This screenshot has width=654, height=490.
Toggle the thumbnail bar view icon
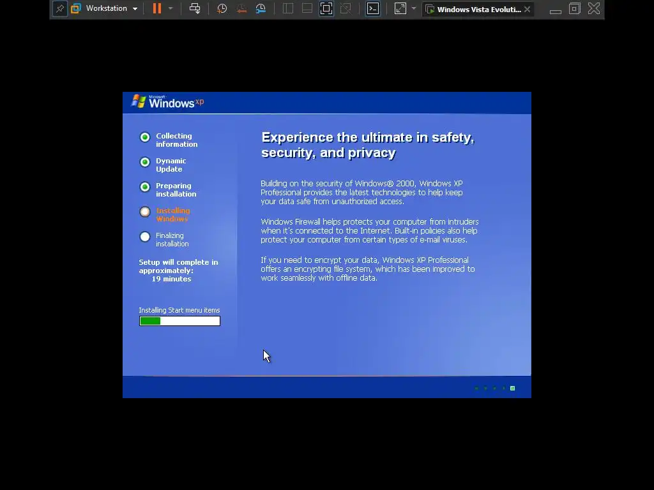coord(307,9)
